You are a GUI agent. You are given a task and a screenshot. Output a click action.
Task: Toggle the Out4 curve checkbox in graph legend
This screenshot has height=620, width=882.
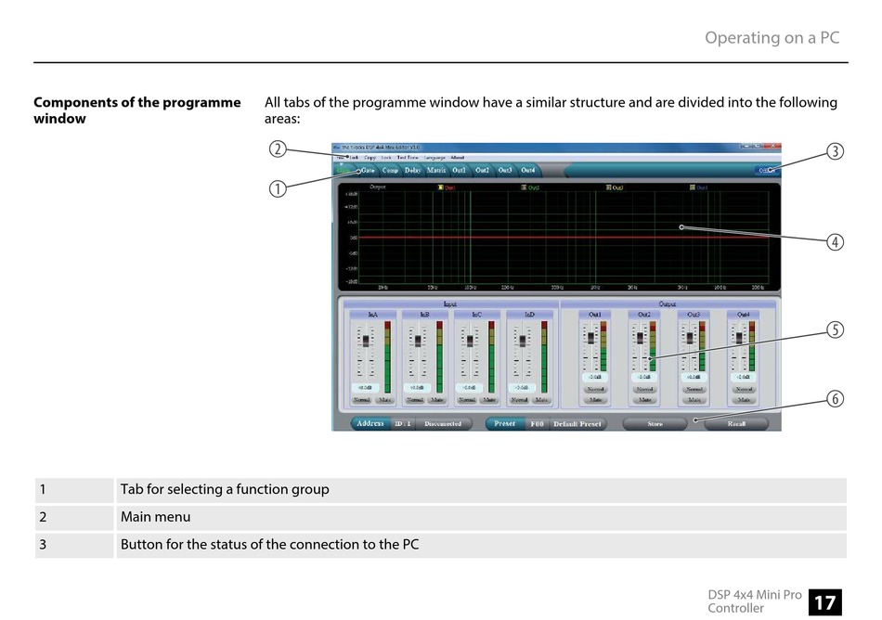click(x=693, y=187)
